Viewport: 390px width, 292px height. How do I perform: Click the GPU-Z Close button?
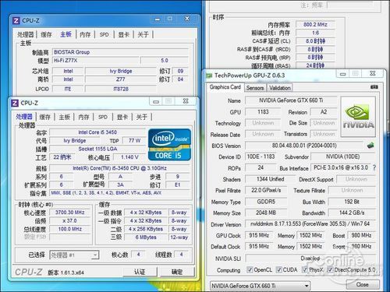[362, 284]
